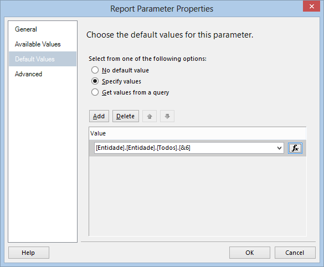Screen dimensions: 324x267
Task: Click the Delete button
Action: (125, 116)
